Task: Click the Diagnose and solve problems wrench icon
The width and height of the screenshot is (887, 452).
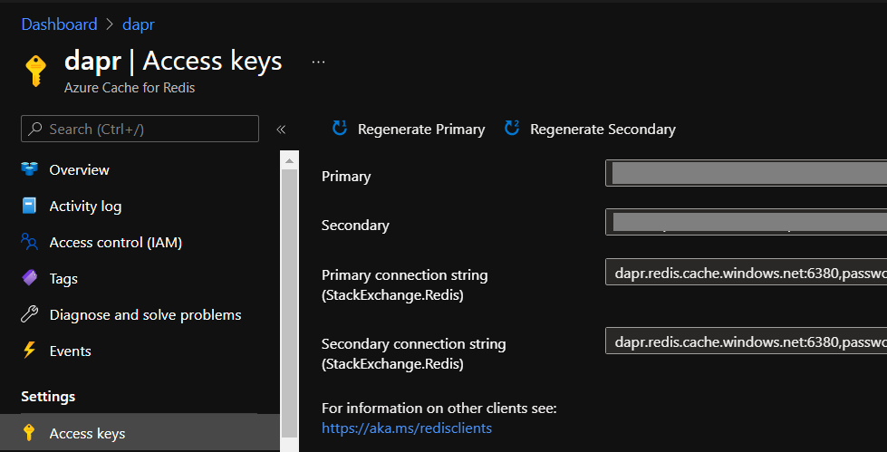Action: [x=30, y=314]
